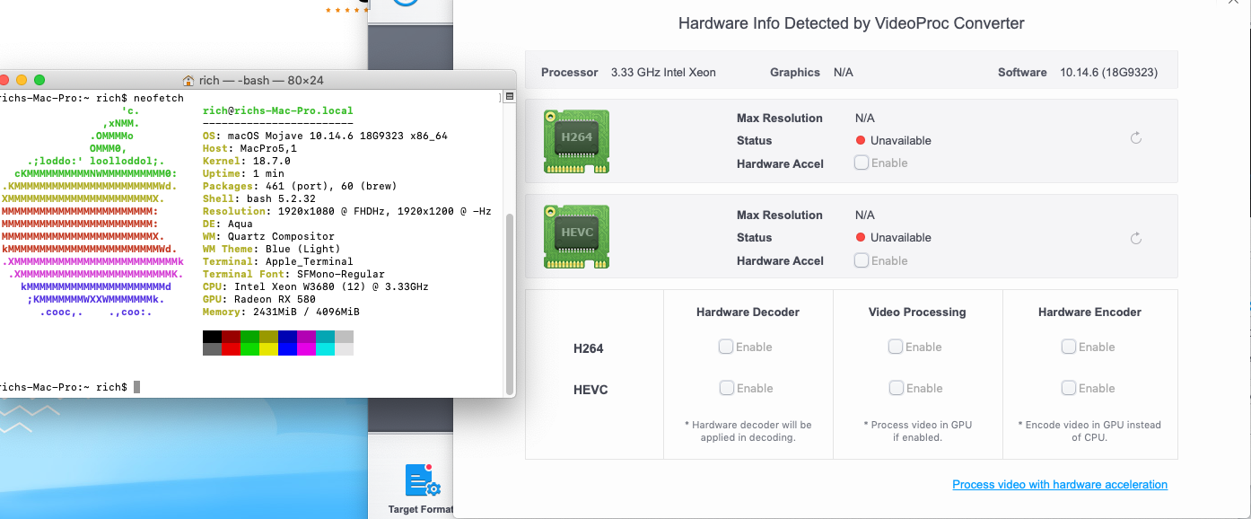Click the 'WM: Quartz Compositor' line in Terminal

pos(269,236)
